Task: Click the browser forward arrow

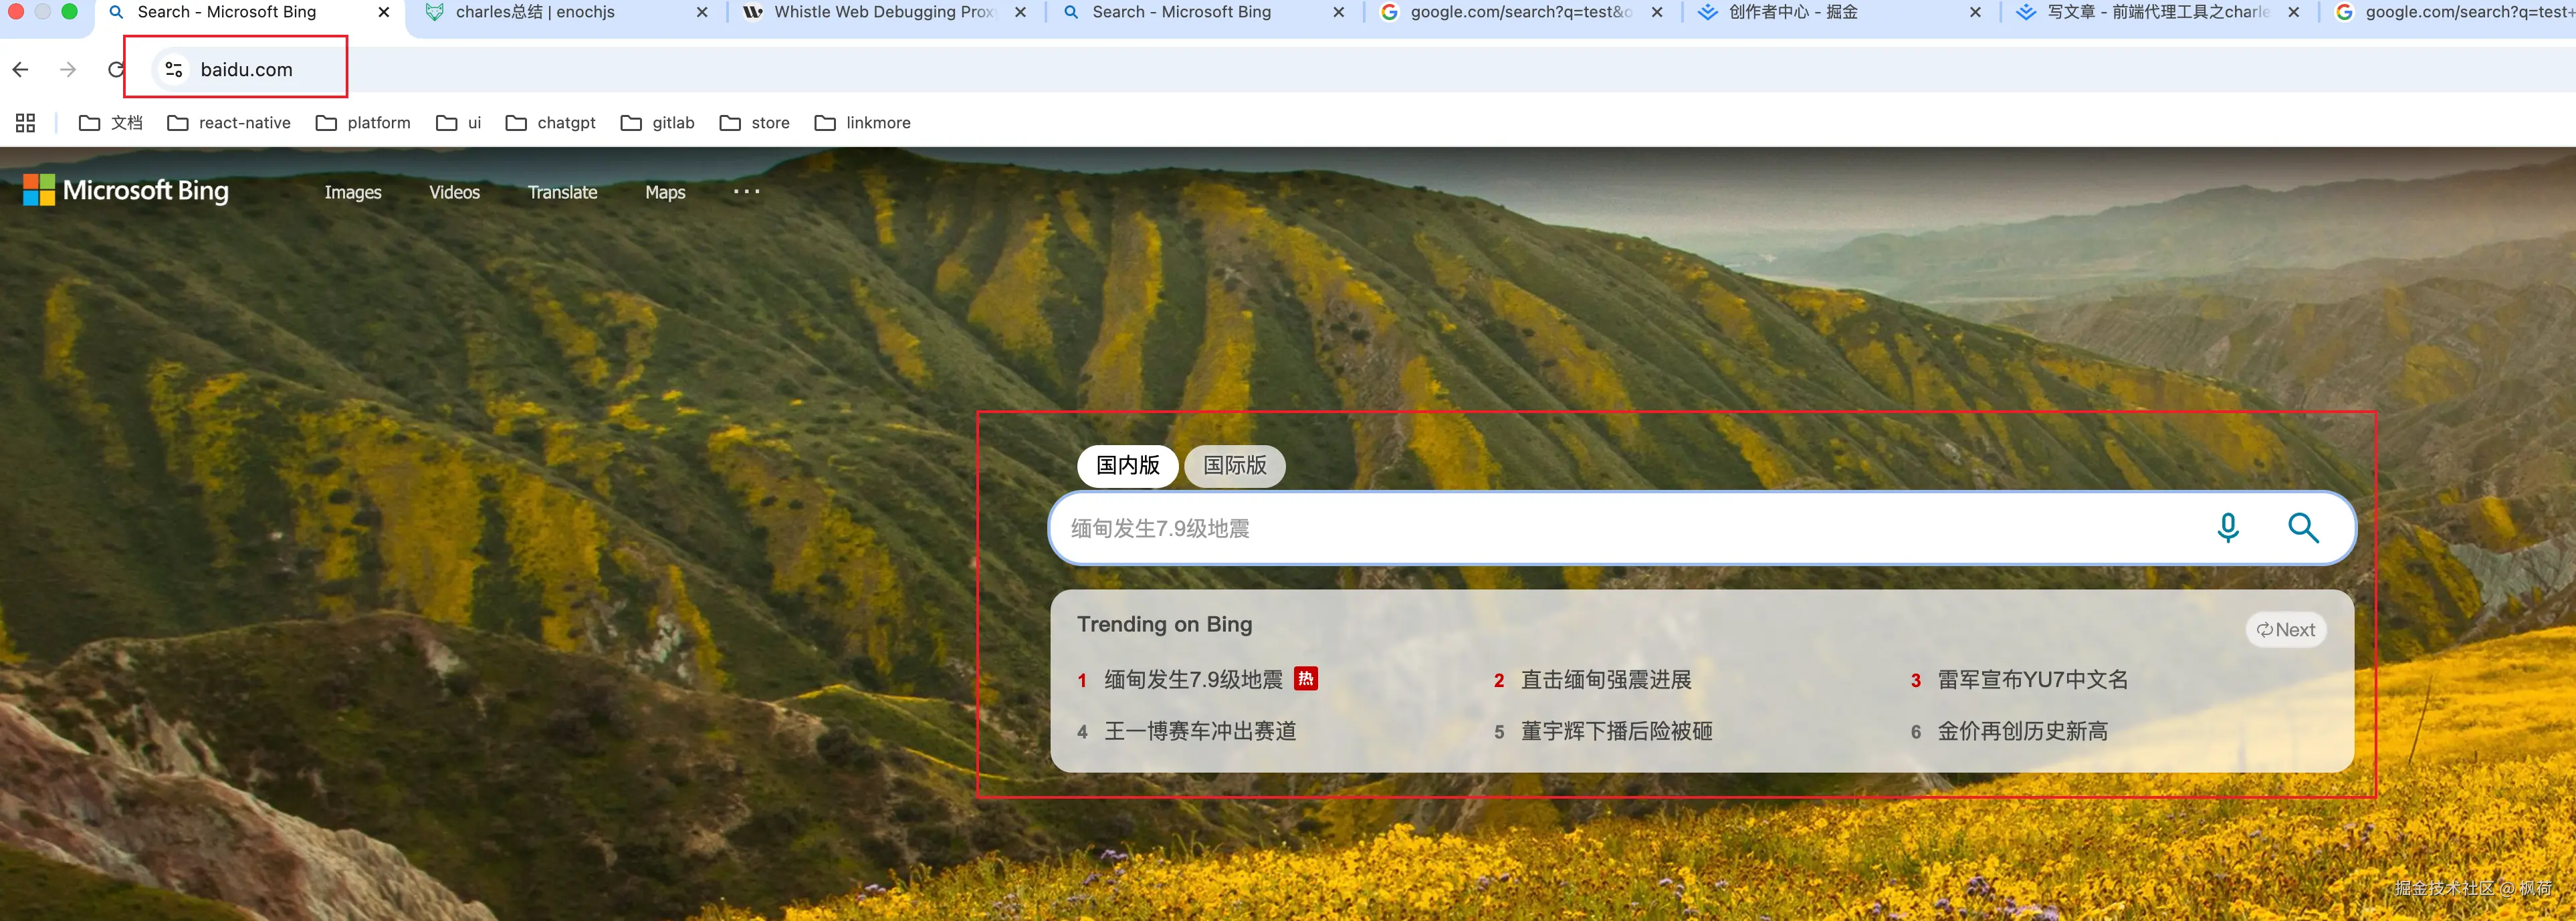Action: tap(68, 70)
